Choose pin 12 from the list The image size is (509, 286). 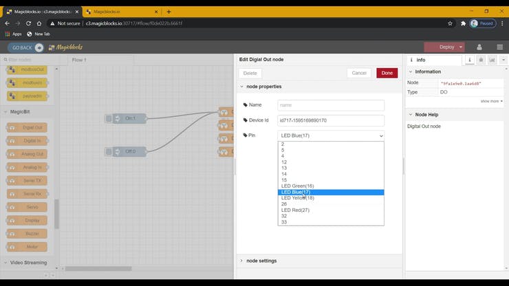click(x=331, y=162)
